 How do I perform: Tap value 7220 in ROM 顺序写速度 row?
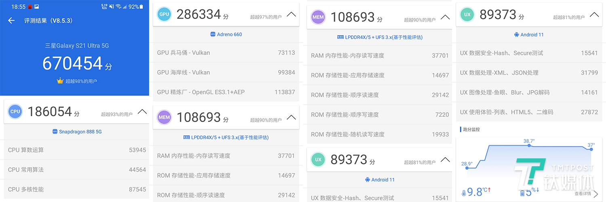442,115
